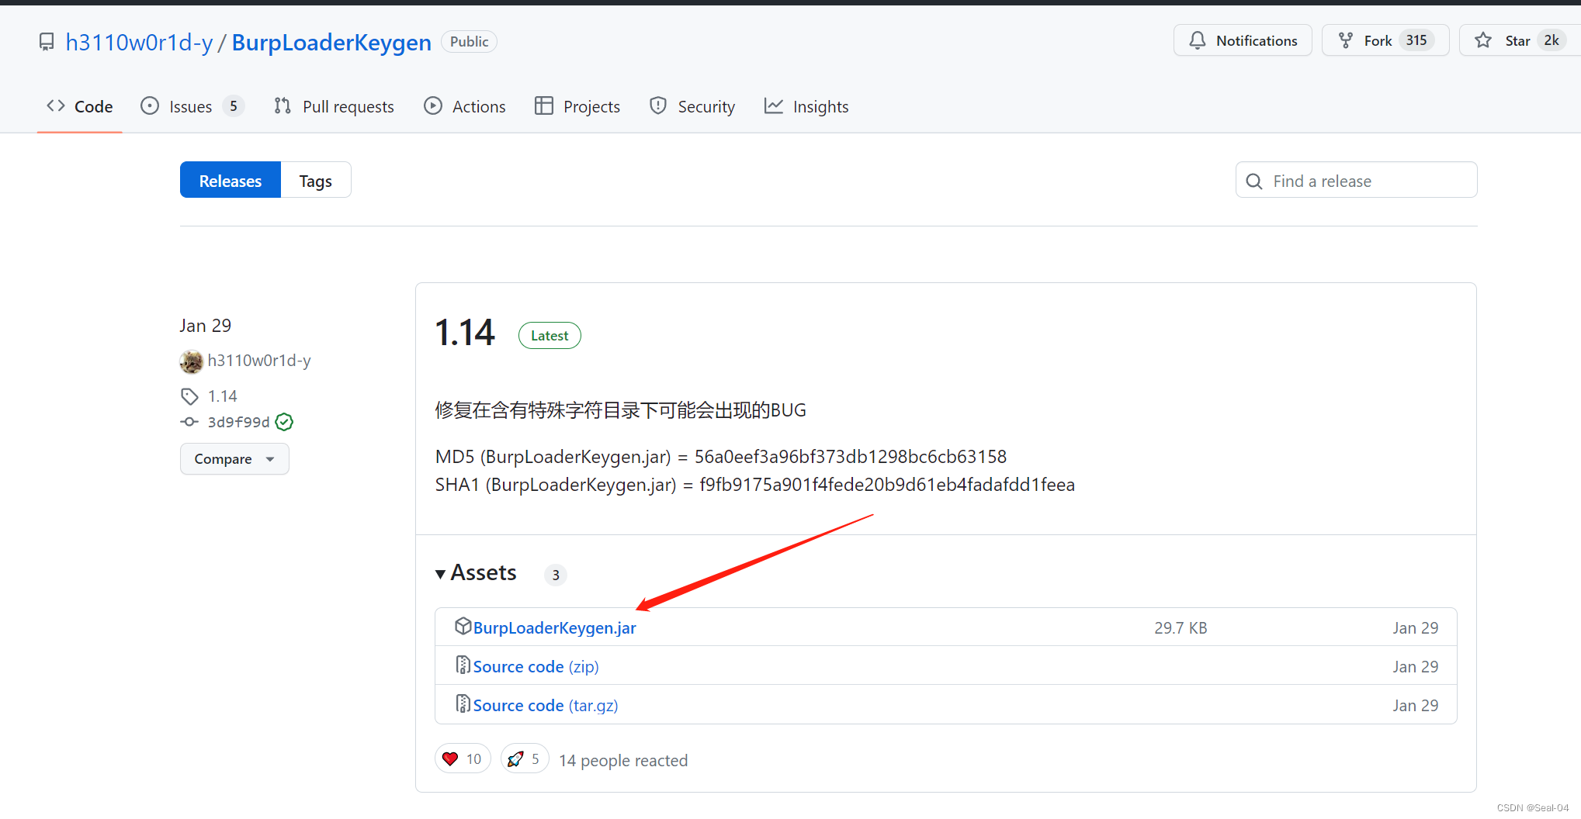
Task: Open the Pull requests tab
Action: click(x=334, y=106)
